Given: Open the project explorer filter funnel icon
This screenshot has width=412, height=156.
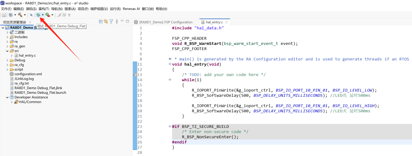Looking at the screenshot, I should coord(111,21).
